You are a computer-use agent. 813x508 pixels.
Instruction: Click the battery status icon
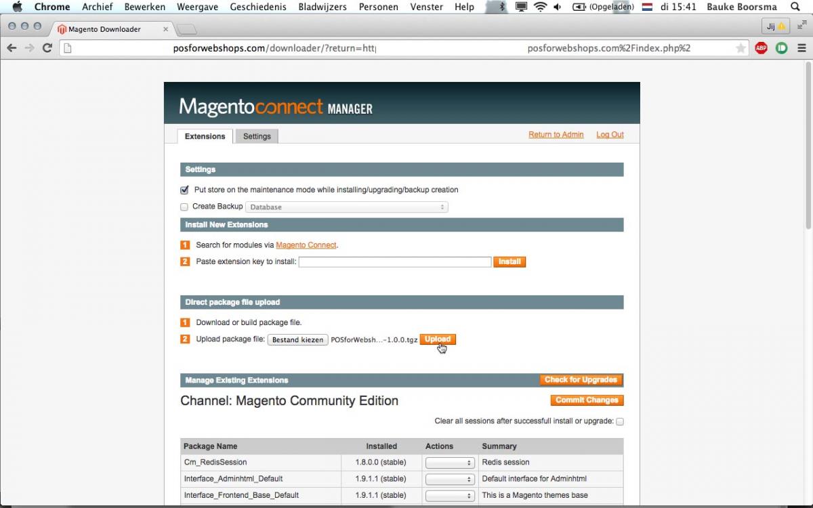(x=579, y=7)
